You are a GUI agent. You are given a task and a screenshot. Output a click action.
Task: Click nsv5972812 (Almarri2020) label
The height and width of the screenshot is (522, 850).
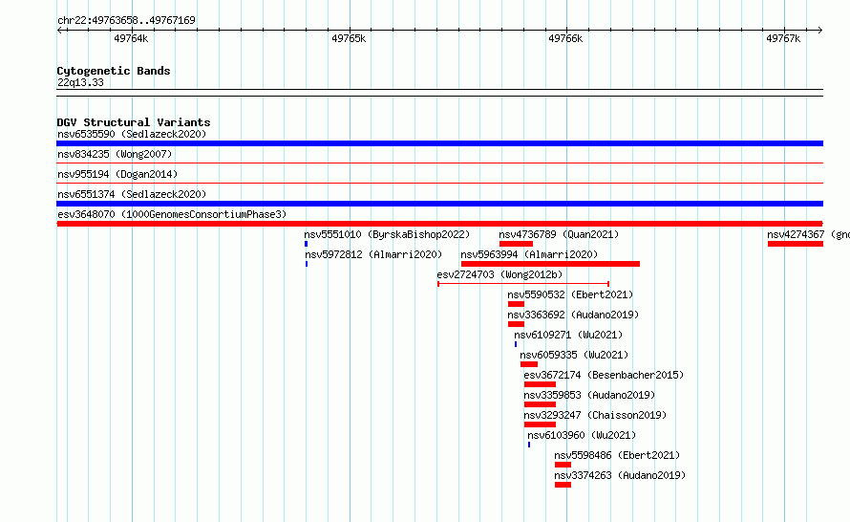point(373,254)
